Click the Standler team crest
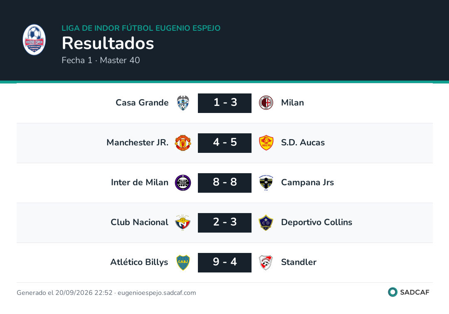Screen dimensions: 449x314 (x=266, y=262)
